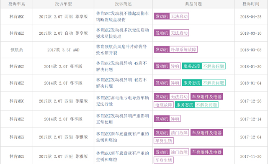Click the date 2018-01-04
The height and width of the screenshot is (164, 268).
[251, 83]
